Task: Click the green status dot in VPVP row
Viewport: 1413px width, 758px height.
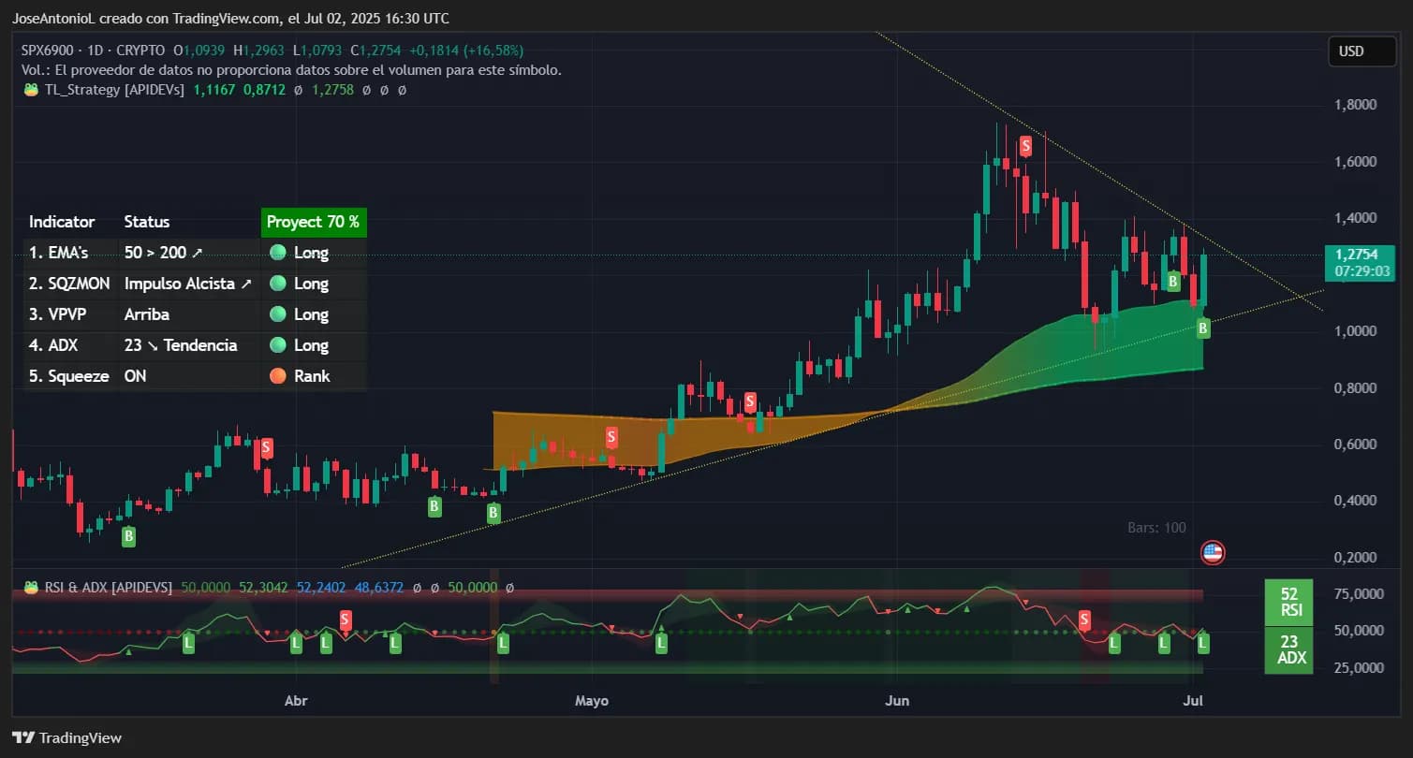Action: tap(277, 314)
